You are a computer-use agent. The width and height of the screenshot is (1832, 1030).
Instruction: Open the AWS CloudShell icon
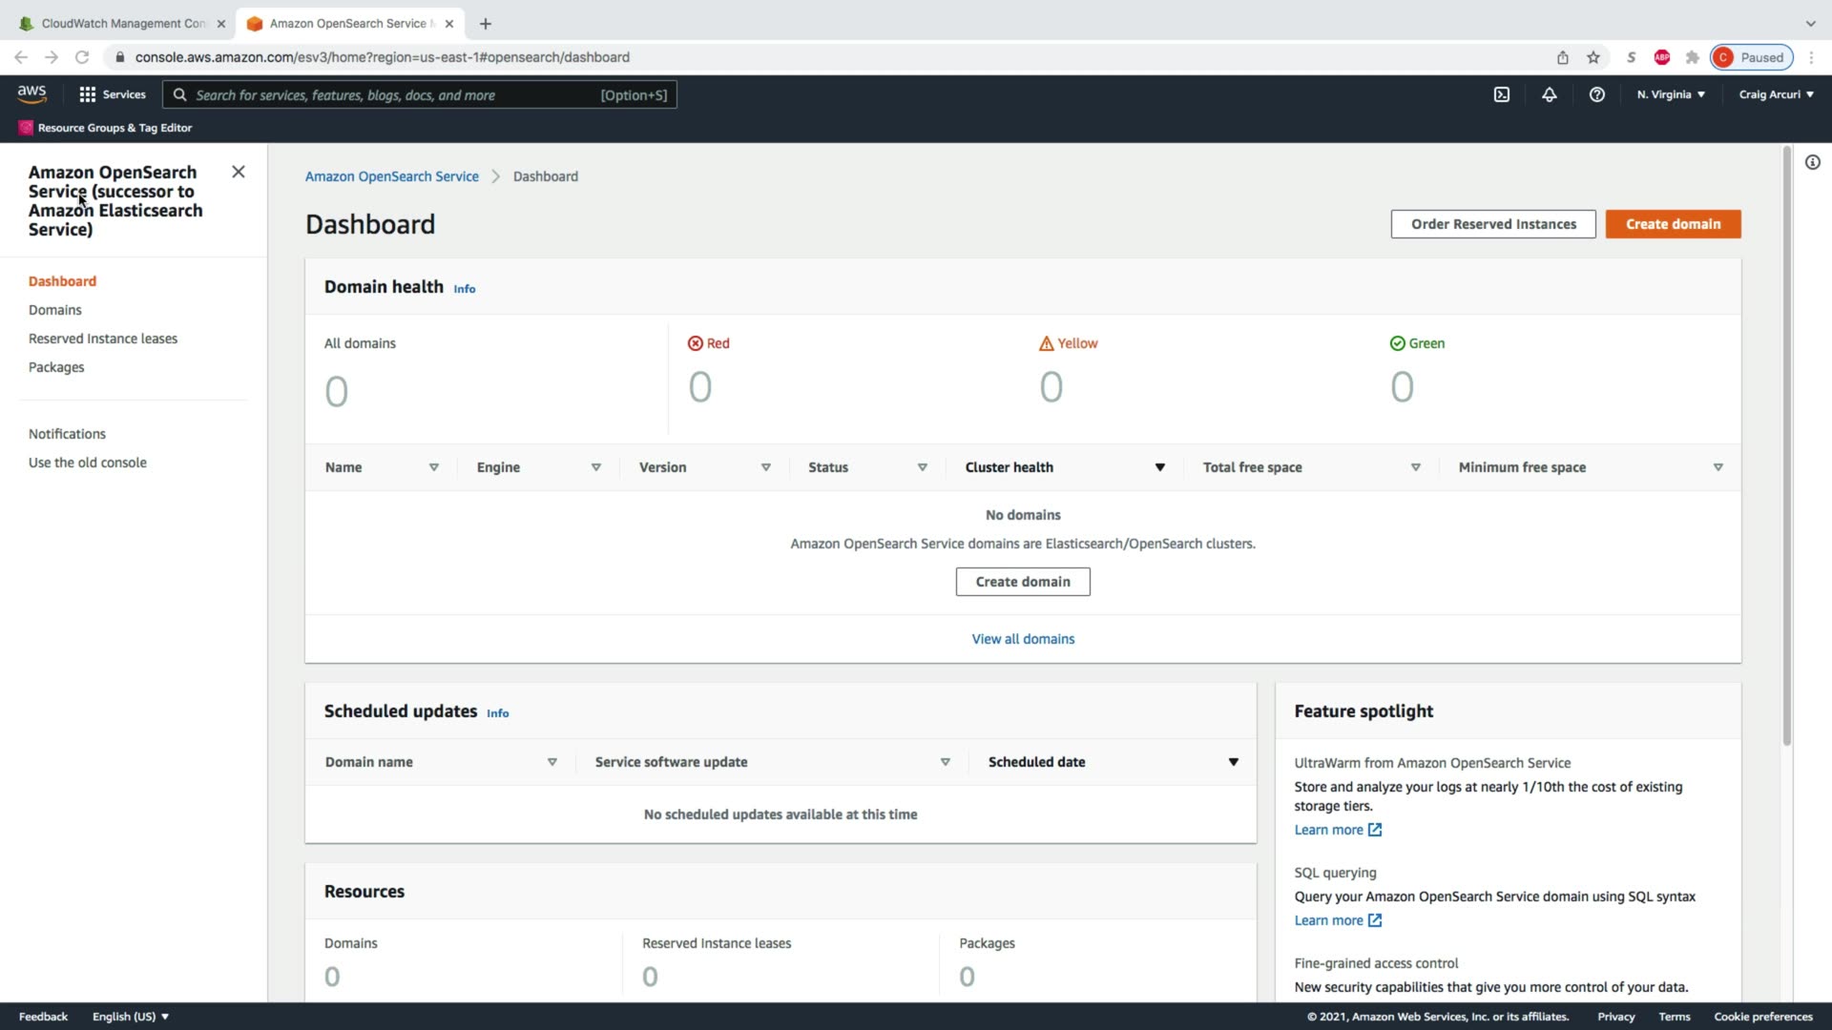1502,94
